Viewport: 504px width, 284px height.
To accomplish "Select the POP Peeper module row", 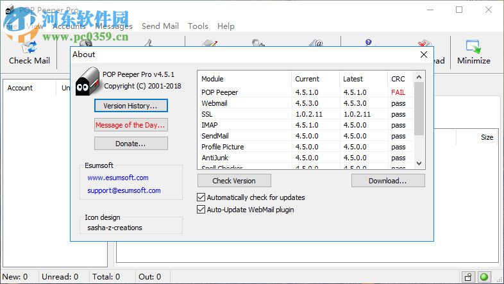I will [306, 92].
